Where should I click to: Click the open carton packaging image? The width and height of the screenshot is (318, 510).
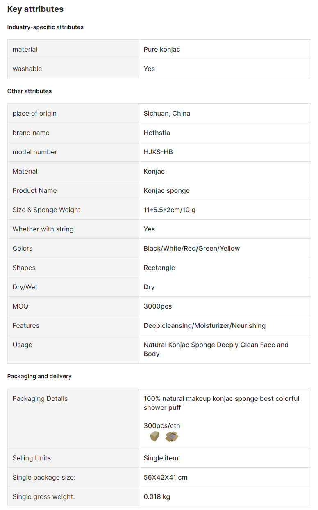(x=172, y=437)
